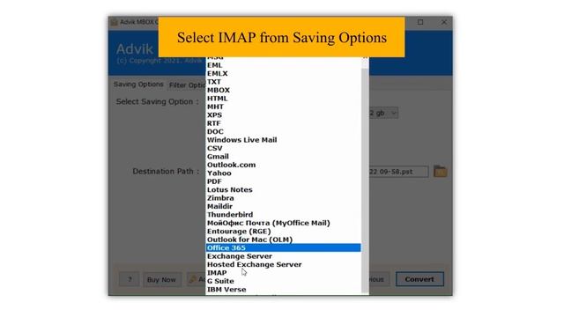This screenshot has width=564, height=317.
Task: Switch to the Filter Options tab
Action: click(x=187, y=85)
